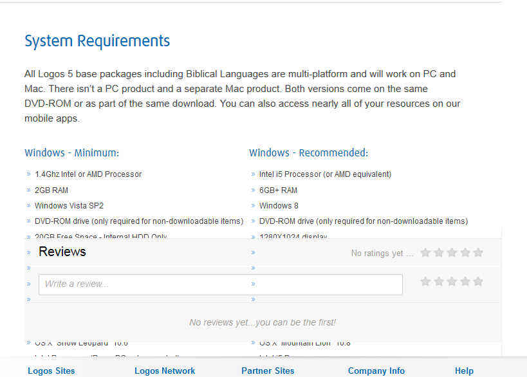Select the Intel i5 Processor list item

click(326, 174)
